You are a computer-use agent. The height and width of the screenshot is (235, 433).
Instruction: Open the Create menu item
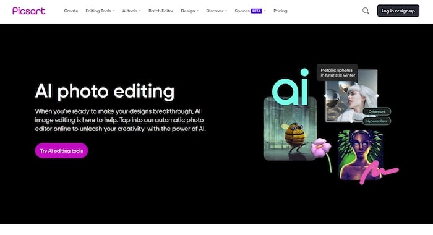point(71,11)
